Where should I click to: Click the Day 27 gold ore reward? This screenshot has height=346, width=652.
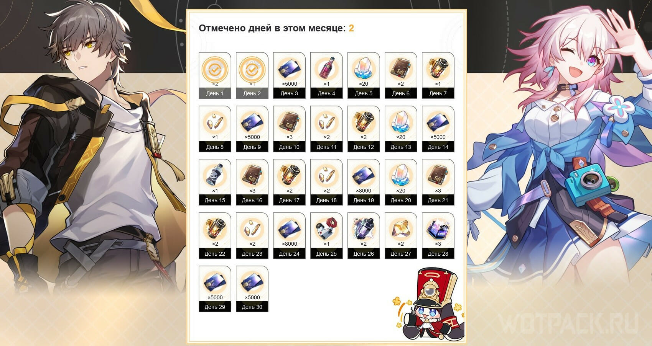click(401, 236)
